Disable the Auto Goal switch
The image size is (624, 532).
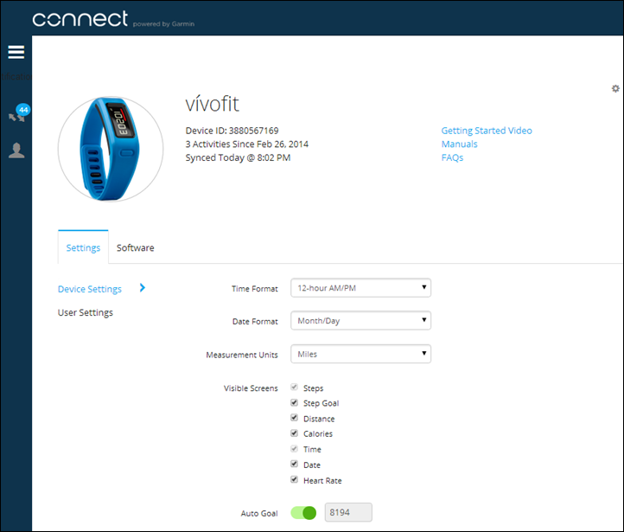[304, 513]
